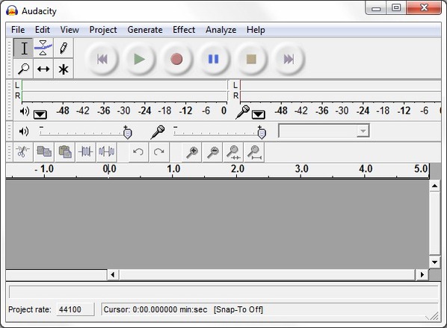Screen dimensions: 447x328
Task: Open the Effect menu
Action: click(184, 30)
